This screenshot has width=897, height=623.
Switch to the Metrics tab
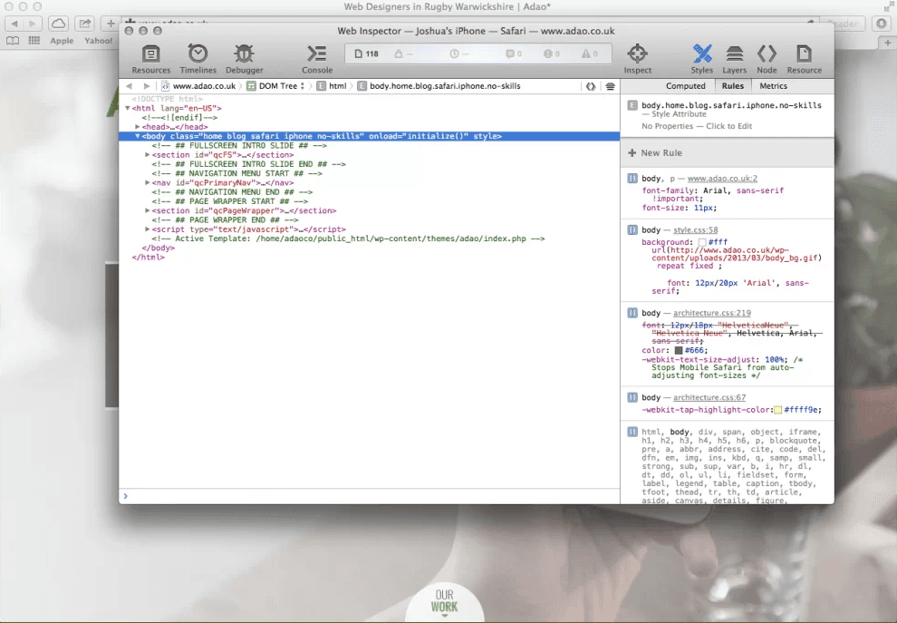coord(773,86)
